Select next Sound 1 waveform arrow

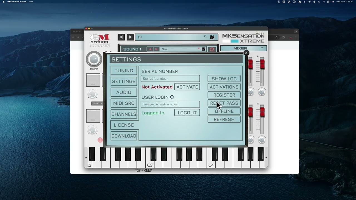[156, 49]
